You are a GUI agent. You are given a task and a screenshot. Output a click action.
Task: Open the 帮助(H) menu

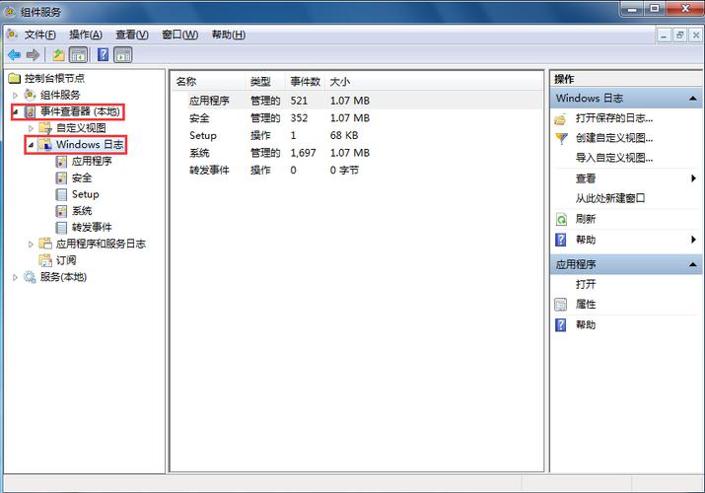pyautogui.click(x=229, y=35)
